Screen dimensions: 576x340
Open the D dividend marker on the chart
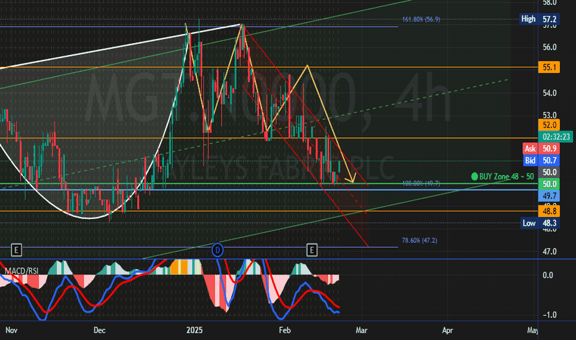coord(218,250)
